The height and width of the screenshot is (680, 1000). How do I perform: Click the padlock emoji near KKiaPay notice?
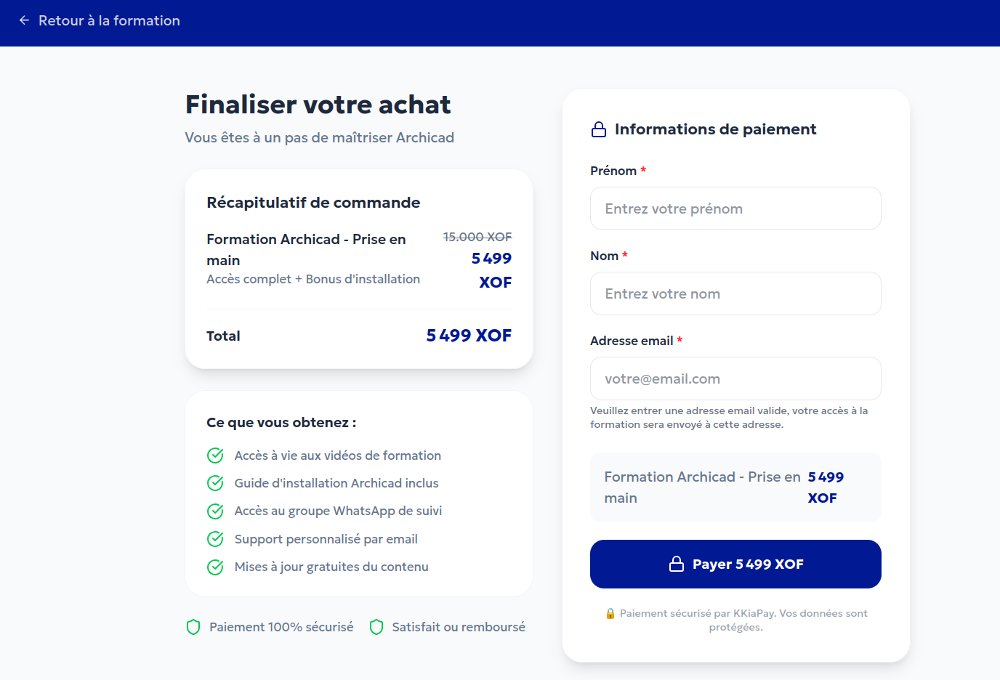(610, 614)
